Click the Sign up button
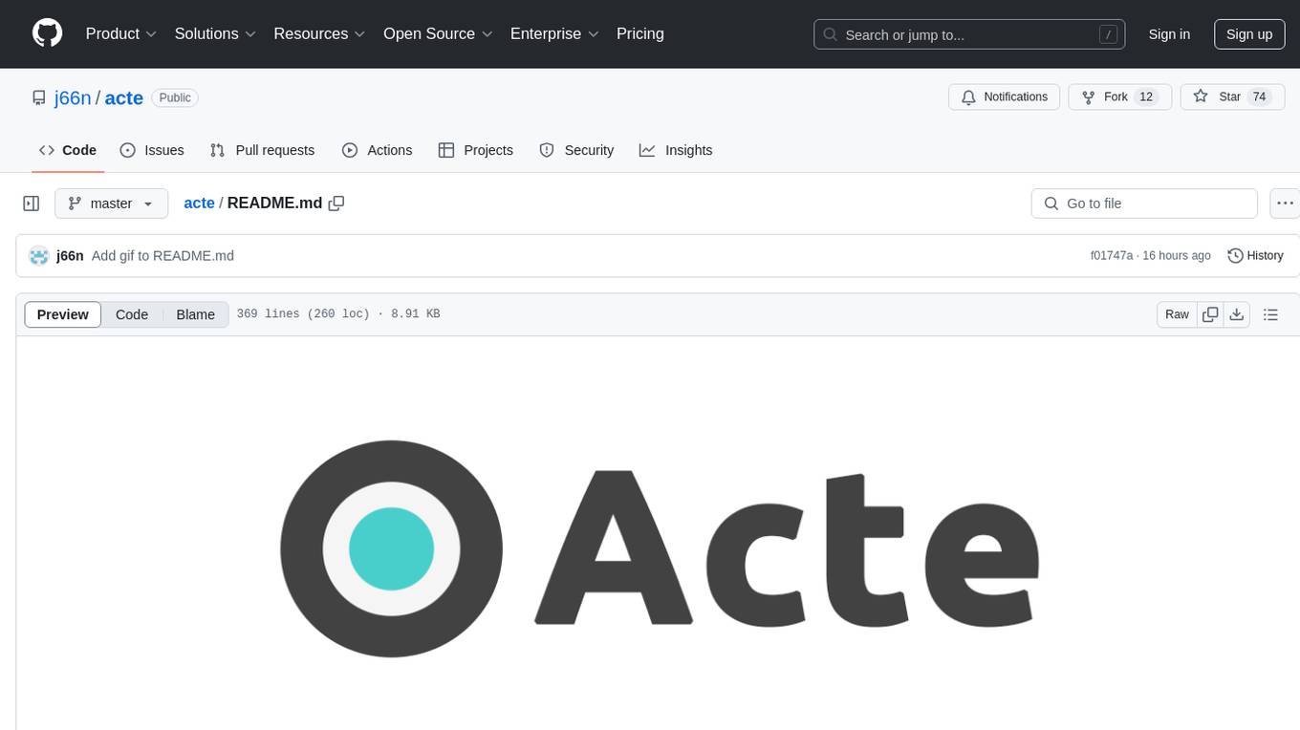1300x730 pixels. pyautogui.click(x=1249, y=34)
